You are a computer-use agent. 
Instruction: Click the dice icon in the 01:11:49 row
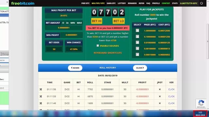pos(41,103)
